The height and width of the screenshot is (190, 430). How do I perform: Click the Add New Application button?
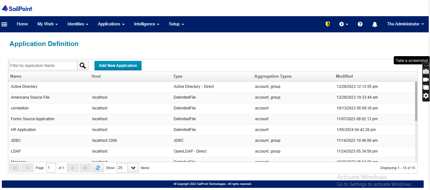[x=118, y=66]
